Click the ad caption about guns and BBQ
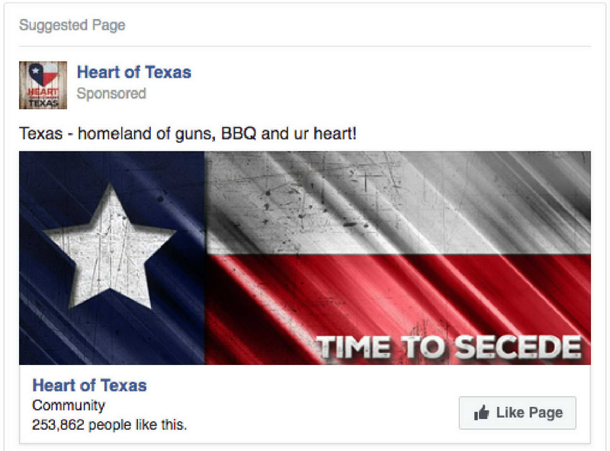The width and height of the screenshot is (610, 451). click(188, 134)
